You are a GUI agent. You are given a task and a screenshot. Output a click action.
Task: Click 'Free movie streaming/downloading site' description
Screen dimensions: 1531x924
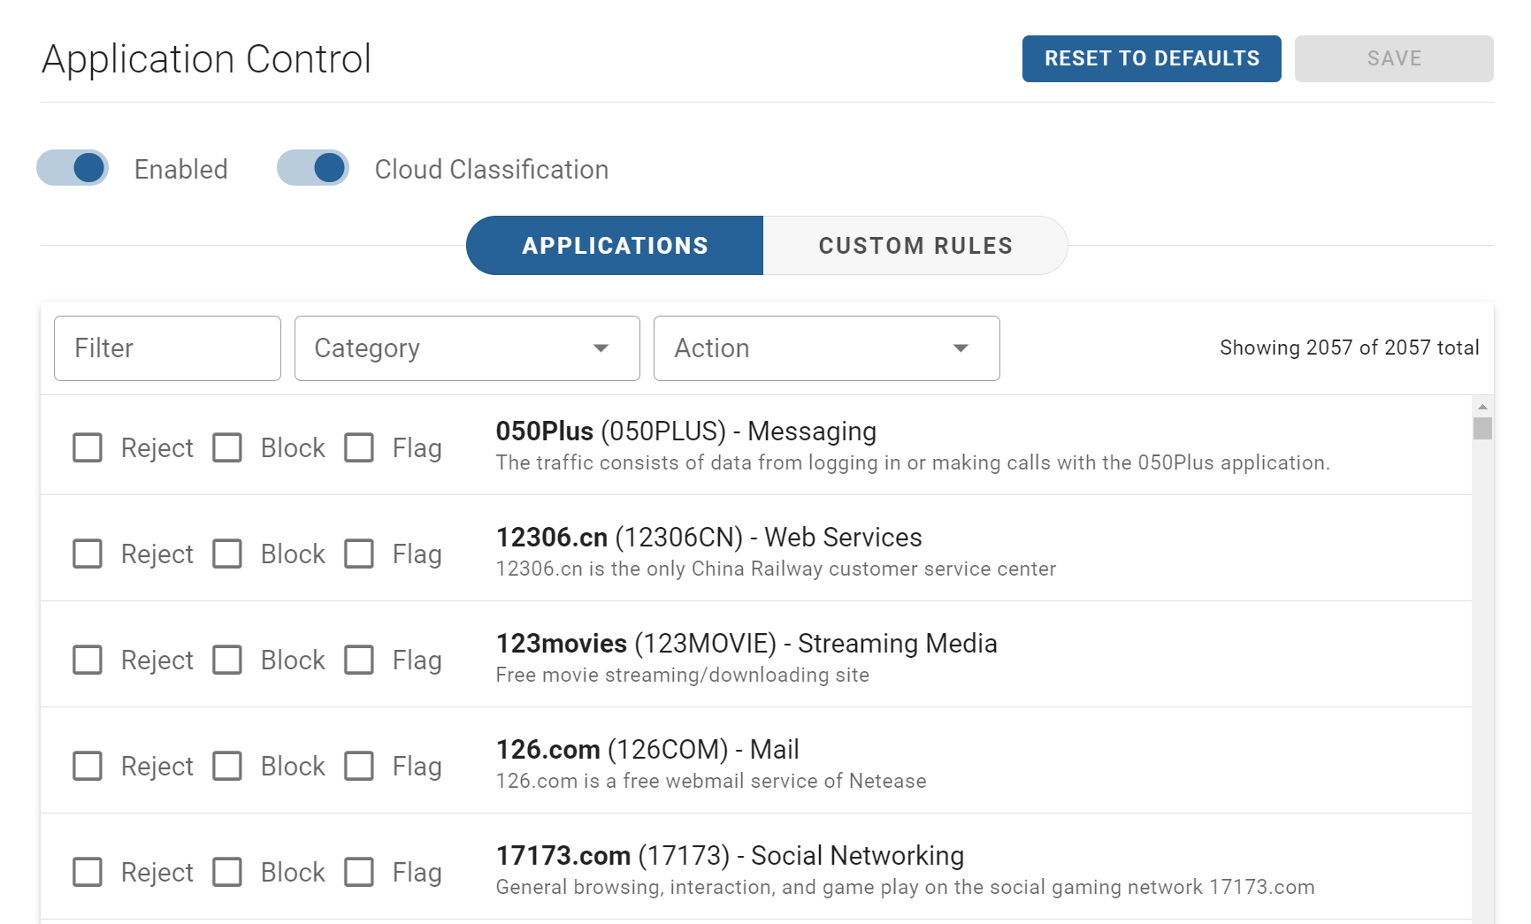[x=683, y=676]
